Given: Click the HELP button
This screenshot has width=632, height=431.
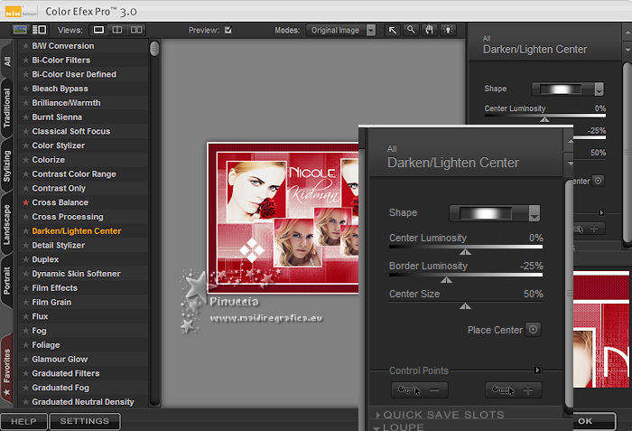Looking at the screenshot, I should (23, 421).
